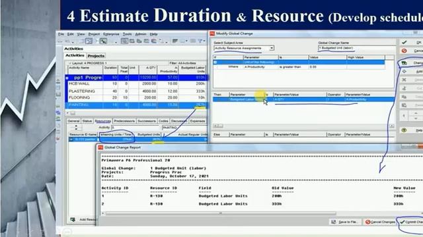Click the Cut scissors icon

click(404, 88)
